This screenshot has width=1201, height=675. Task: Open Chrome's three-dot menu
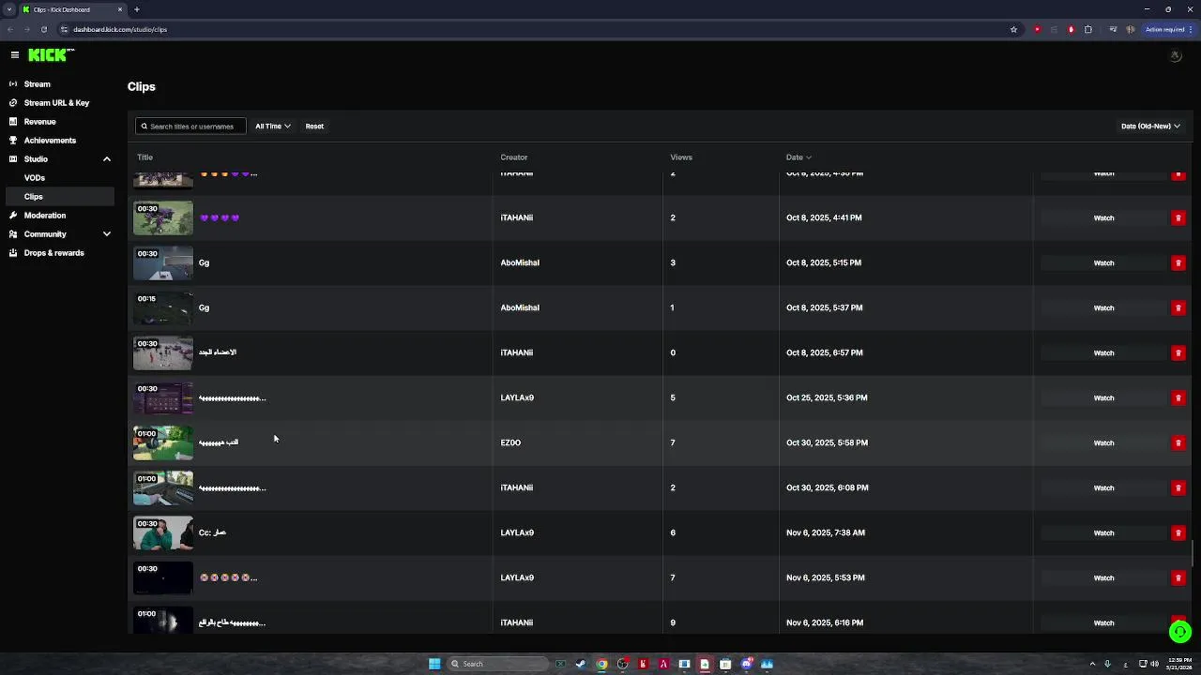tap(1191, 29)
